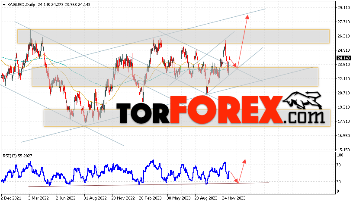Click RSI scale level 0
This screenshot has width=353, height=203.
[x=338, y=191]
